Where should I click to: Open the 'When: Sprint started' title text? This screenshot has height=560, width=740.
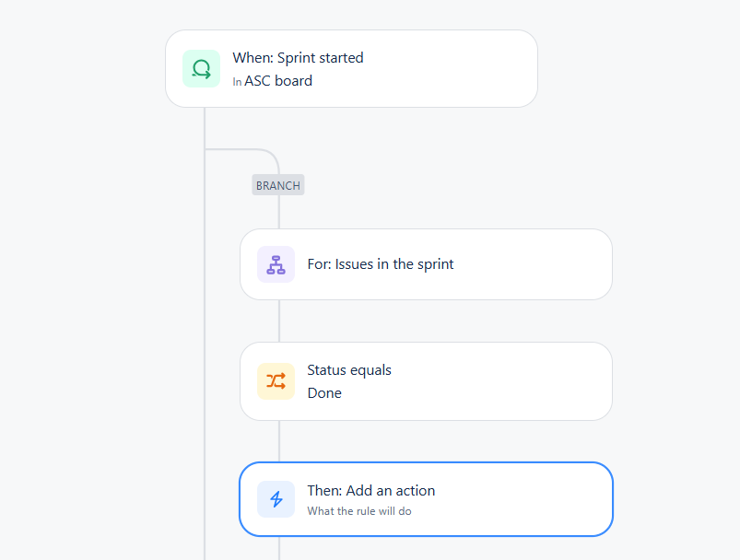(x=298, y=57)
